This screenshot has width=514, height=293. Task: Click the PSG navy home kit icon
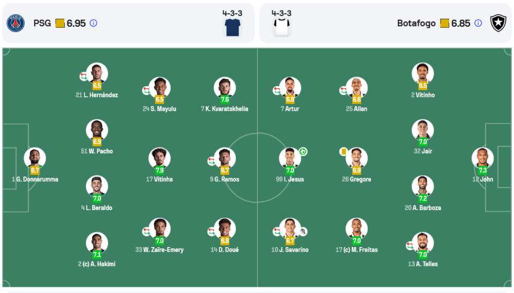[x=232, y=27]
